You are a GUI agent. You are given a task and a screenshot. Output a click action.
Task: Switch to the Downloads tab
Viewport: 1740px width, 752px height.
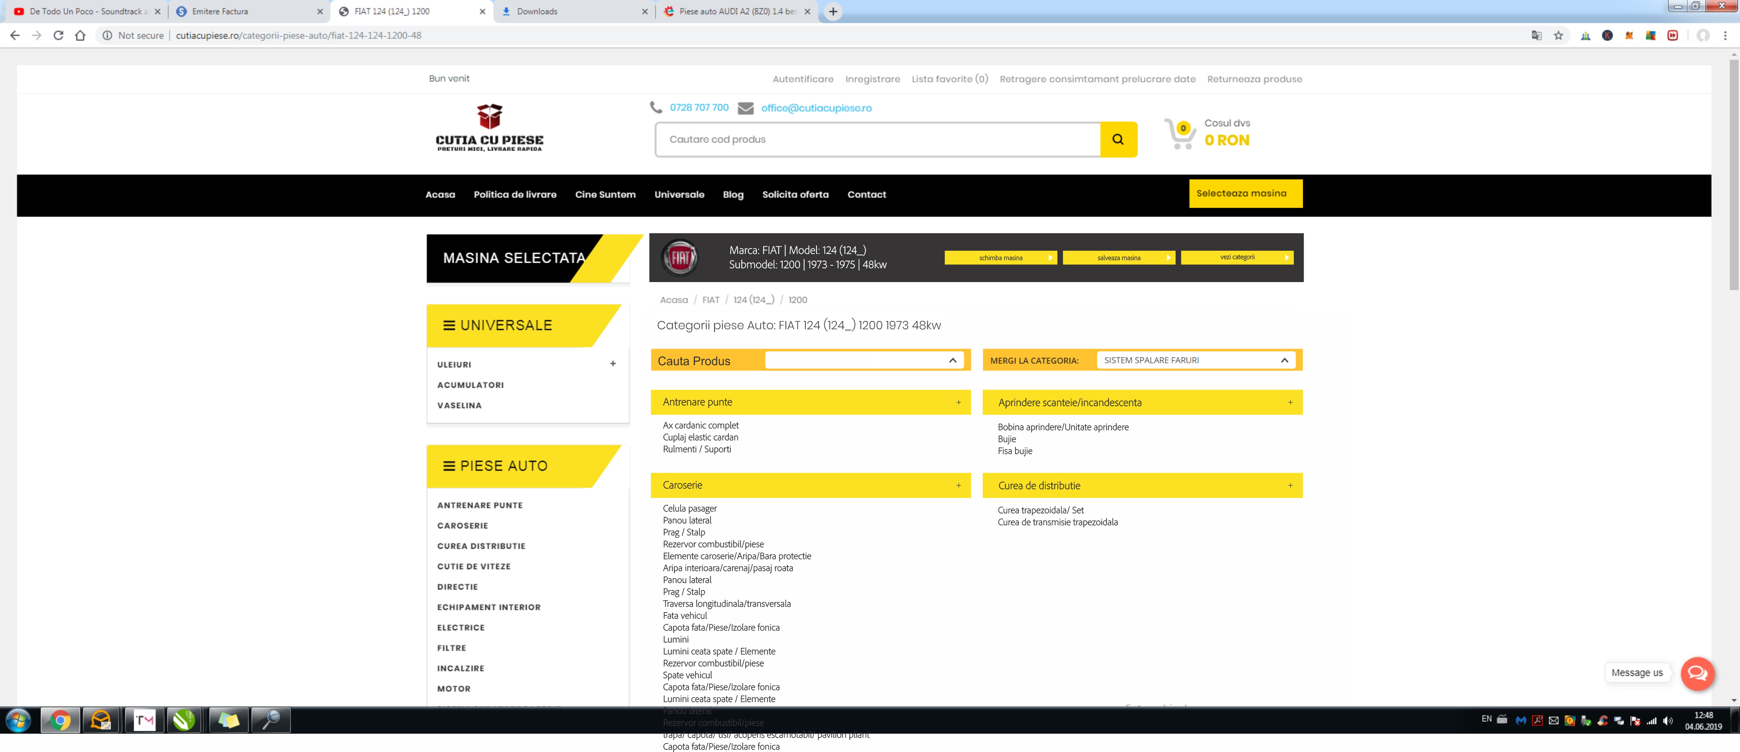tap(574, 11)
